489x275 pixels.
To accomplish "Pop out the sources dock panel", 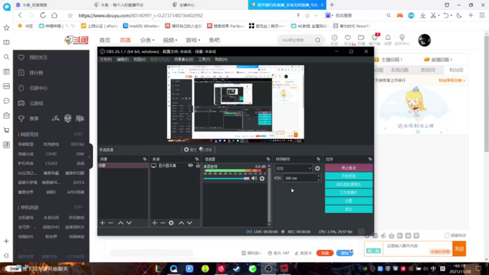I will pos(197,159).
